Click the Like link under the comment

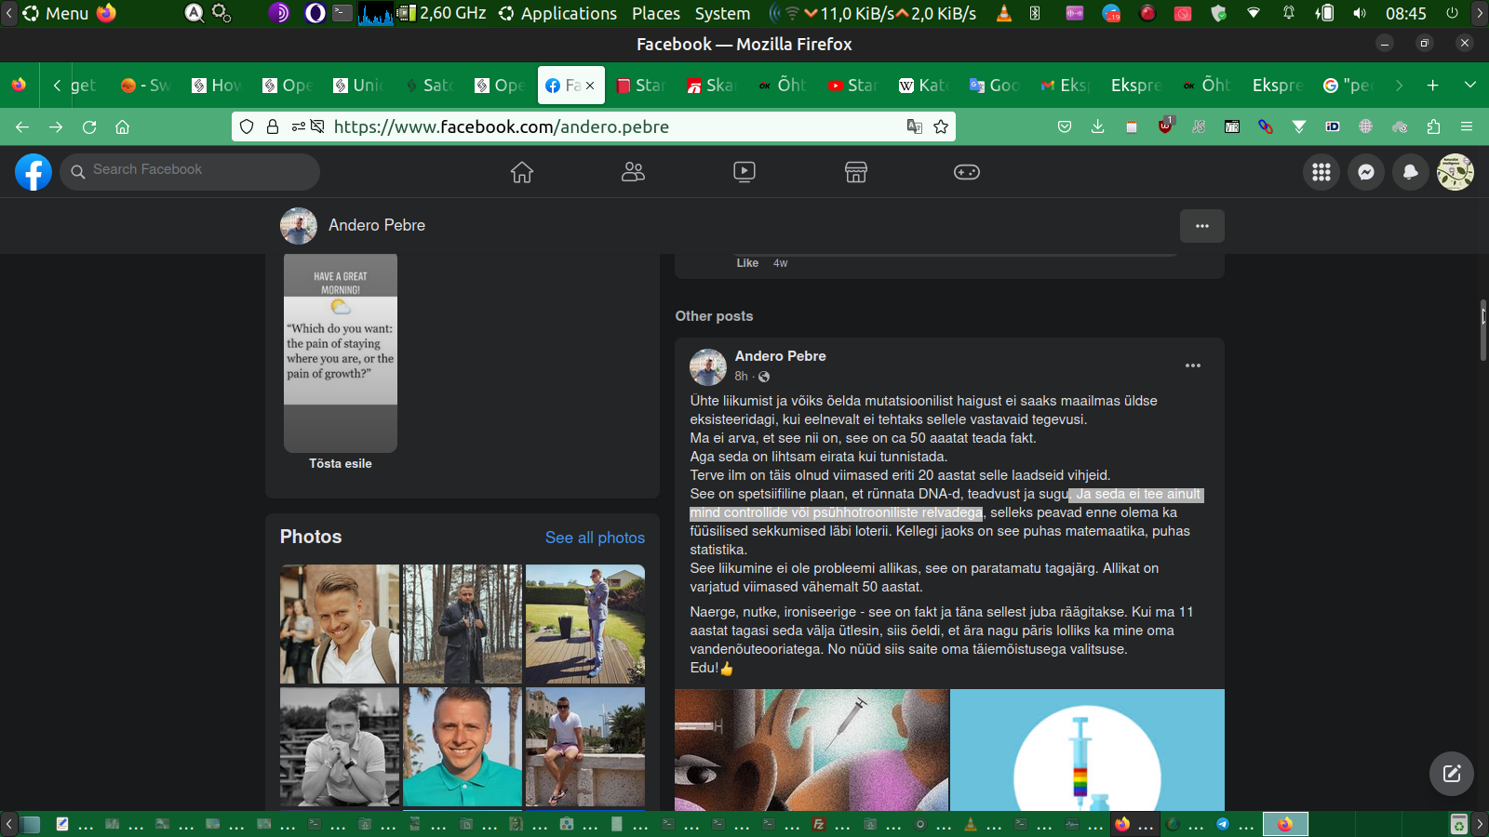pyautogui.click(x=747, y=263)
